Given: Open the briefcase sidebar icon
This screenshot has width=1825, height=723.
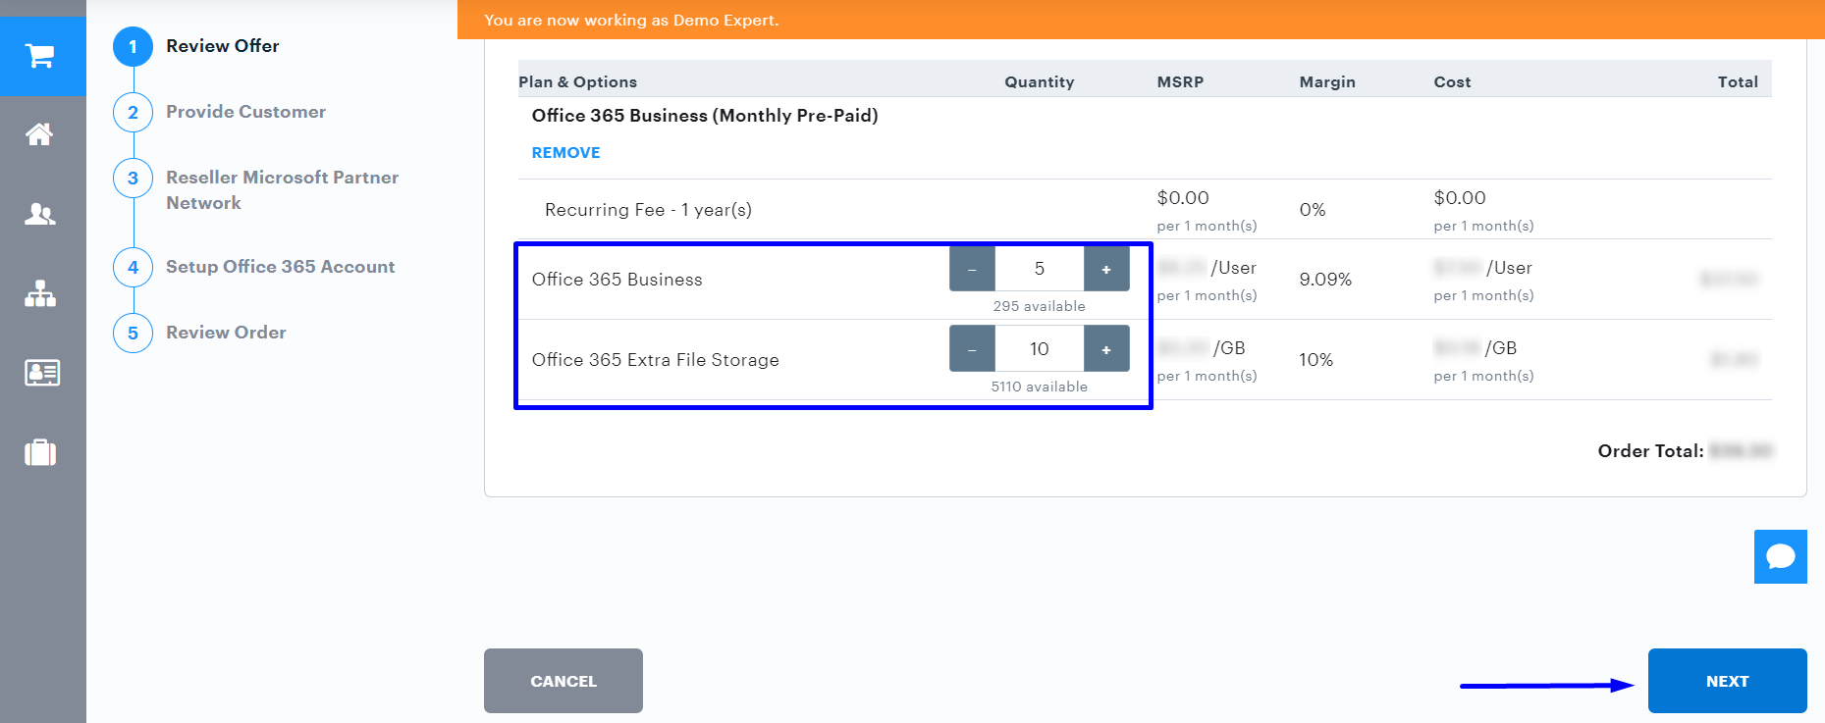Looking at the screenshot, I should (40, 452).
